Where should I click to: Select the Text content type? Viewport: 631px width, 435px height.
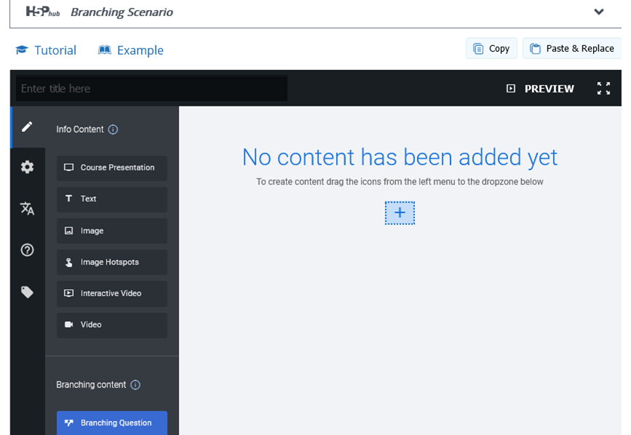[112, 199]
